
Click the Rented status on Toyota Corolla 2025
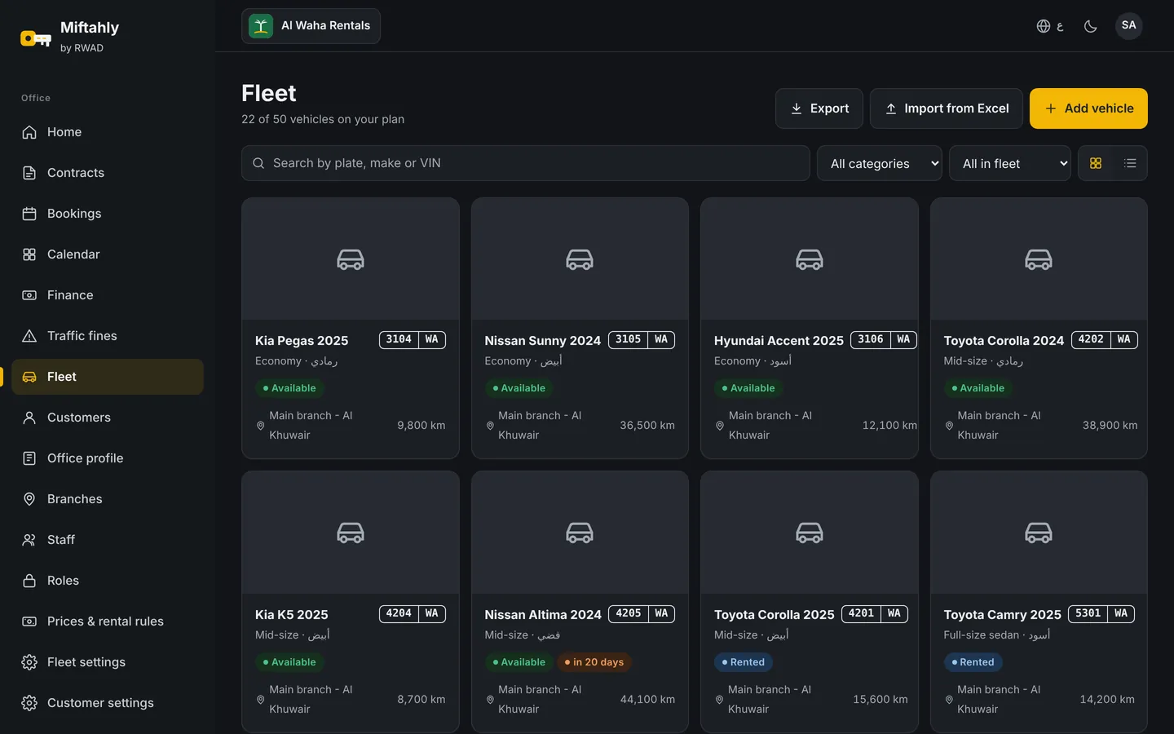(x=743, y=662)
